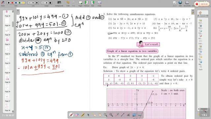
Task: Select the Pen tool in stylus palette
Action: click(x=71, y=115)
